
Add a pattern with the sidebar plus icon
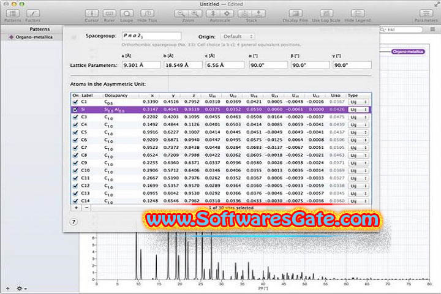[x=8, y=288]
